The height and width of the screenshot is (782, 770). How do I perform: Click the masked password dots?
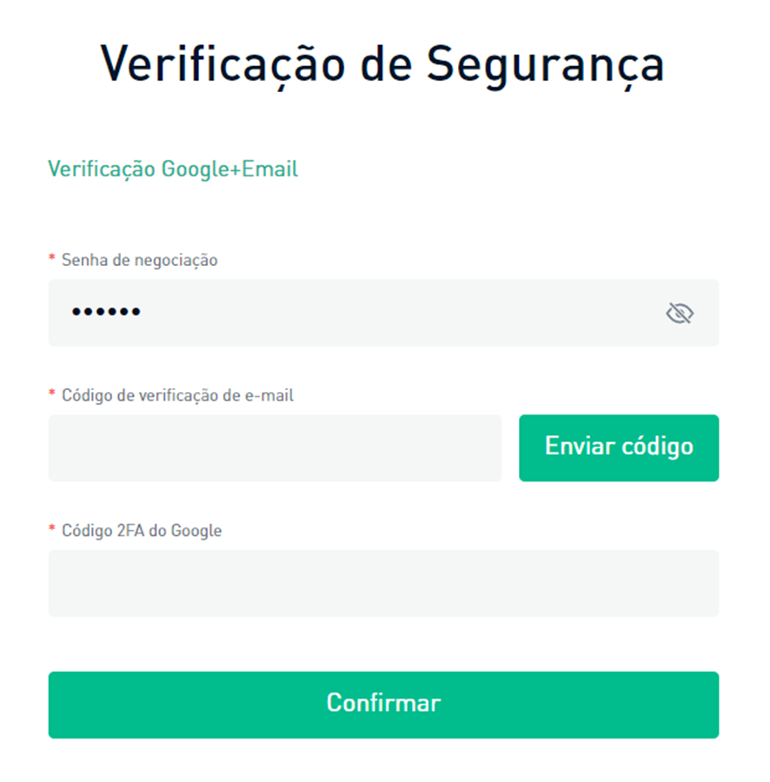(x=106, y=313)
